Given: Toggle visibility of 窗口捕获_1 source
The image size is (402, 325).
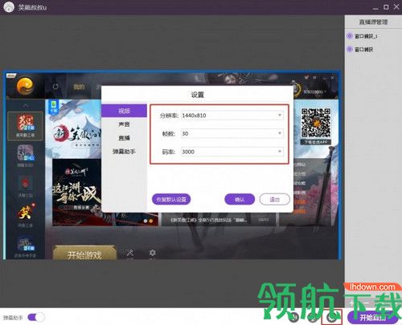Looking at the screenshot, I should coord(350,36).
